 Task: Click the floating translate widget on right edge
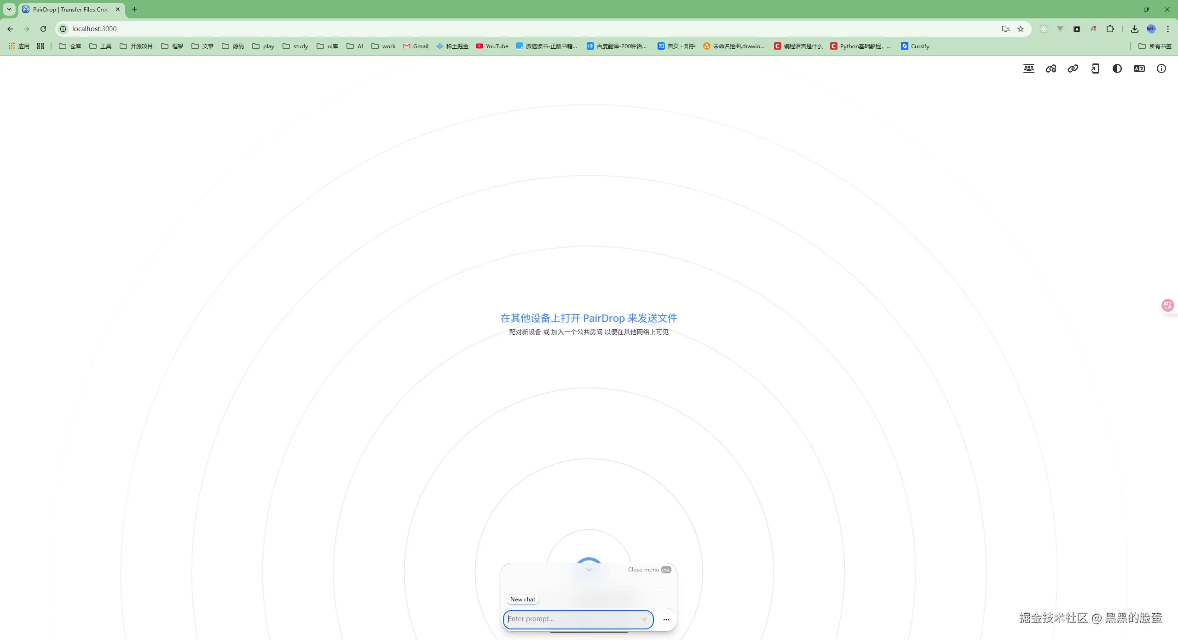point(1168,305)
